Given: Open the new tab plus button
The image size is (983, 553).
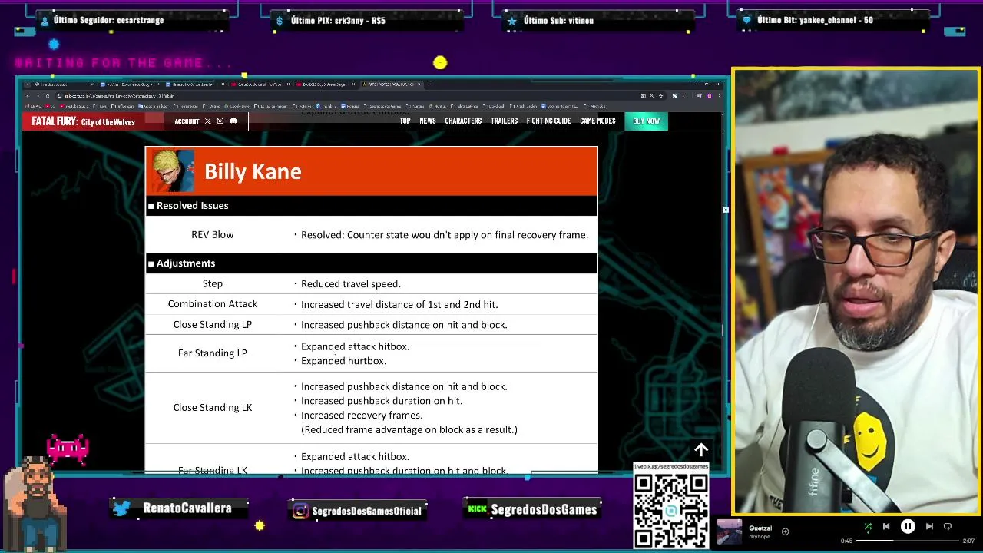Looking at the screenshot, I should (x=429, y=84).
